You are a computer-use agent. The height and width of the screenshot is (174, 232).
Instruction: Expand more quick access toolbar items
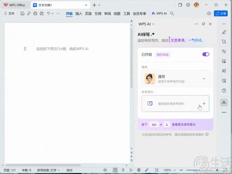coord(58,14)
